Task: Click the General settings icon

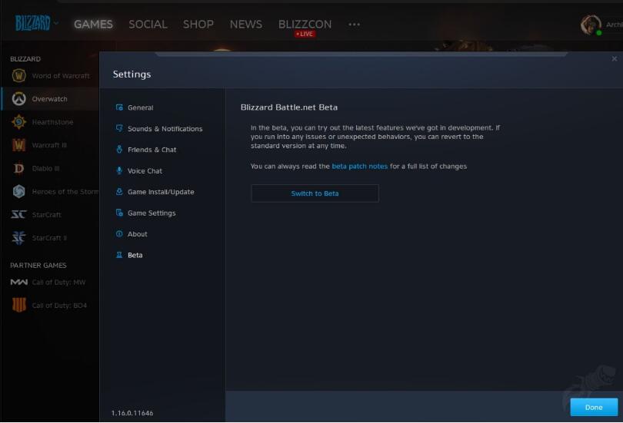Action: click(119, 107)
